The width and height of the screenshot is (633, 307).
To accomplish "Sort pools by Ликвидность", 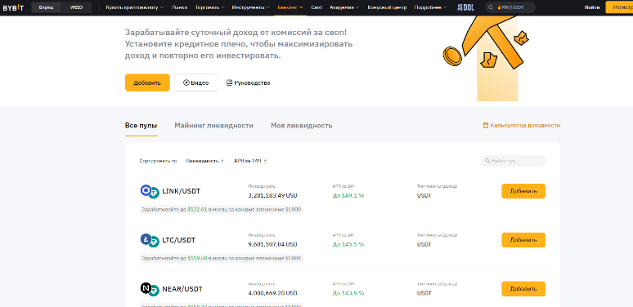I will pyautogui.click(x=205, y=161).
